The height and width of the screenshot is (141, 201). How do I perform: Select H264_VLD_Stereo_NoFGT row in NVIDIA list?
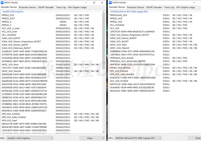click(x=155, y=38)
